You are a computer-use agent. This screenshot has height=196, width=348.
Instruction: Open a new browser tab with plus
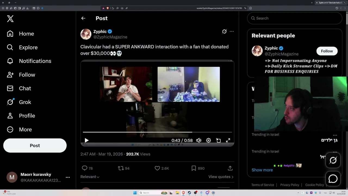pyautogui.click(x=312, y=3)
